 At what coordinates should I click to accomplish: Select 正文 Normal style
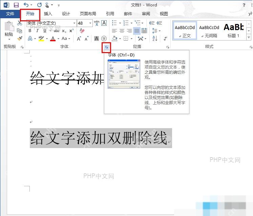pos(185,31)
